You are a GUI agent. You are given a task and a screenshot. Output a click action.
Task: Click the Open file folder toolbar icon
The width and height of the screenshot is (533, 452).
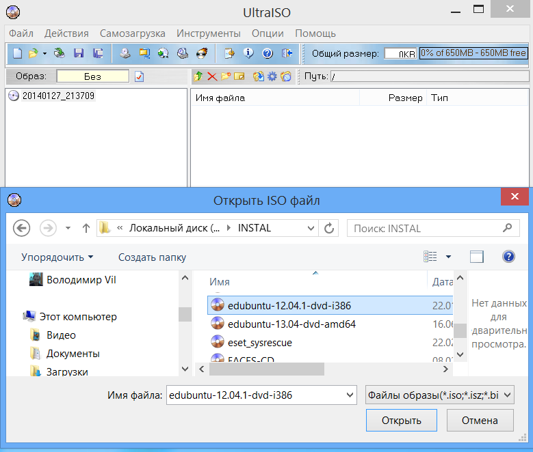[34, 53]
